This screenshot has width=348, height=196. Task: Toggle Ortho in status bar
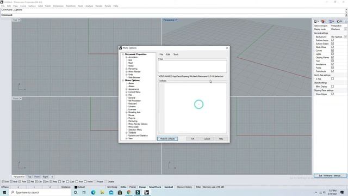coord(123,187)
